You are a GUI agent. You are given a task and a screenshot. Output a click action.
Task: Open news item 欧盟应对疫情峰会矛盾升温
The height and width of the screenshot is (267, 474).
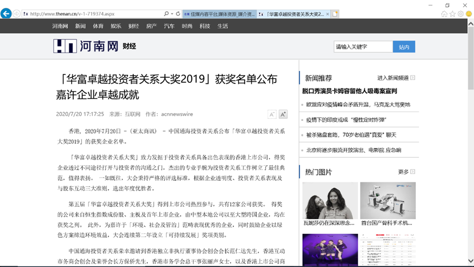coord(358,105)
